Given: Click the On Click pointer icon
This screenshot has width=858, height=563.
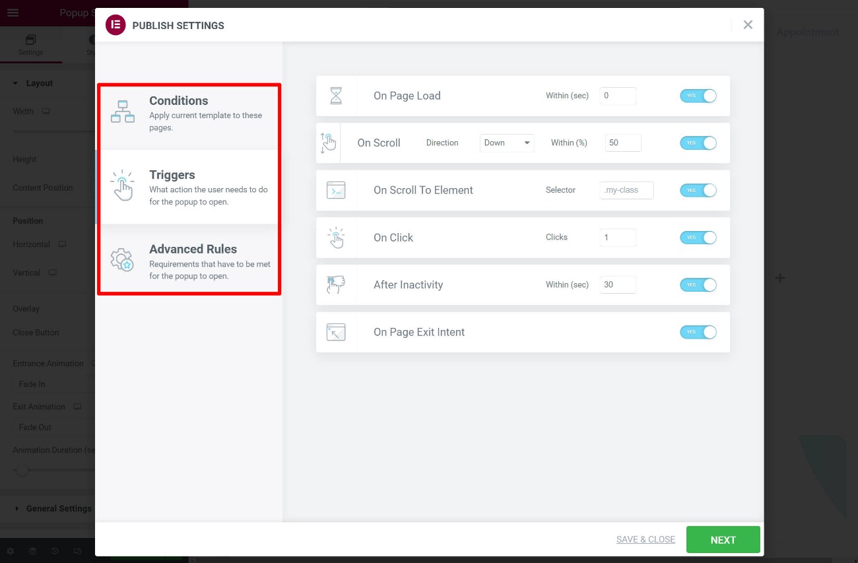Looking at the screenshot, I should 336,238.
